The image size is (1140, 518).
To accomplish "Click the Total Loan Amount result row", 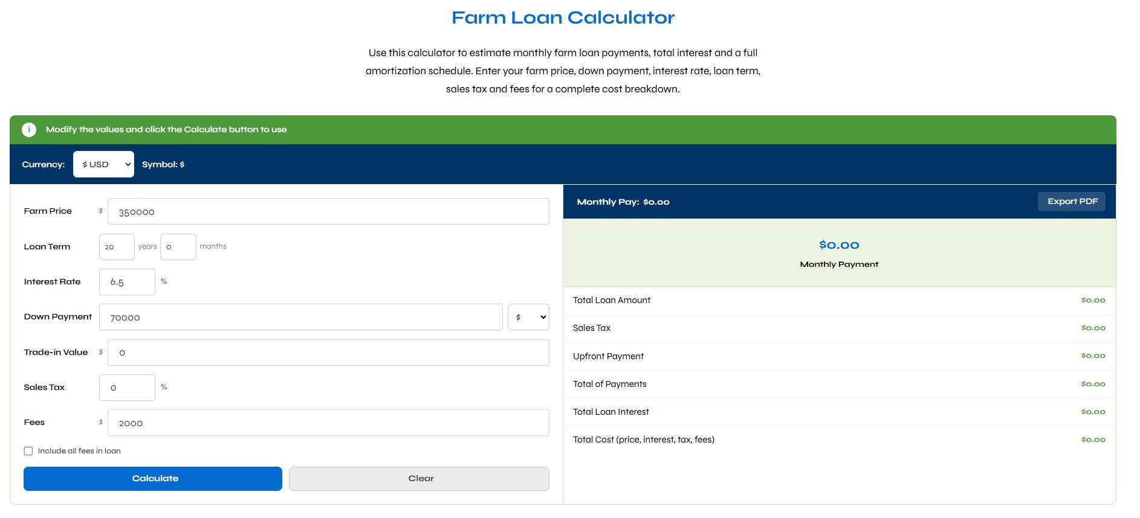I will (x=839, y=300).
